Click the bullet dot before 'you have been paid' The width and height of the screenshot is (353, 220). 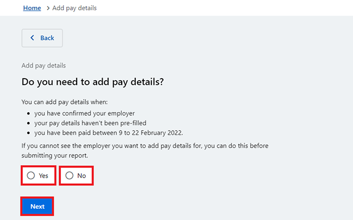pos(28,133)
